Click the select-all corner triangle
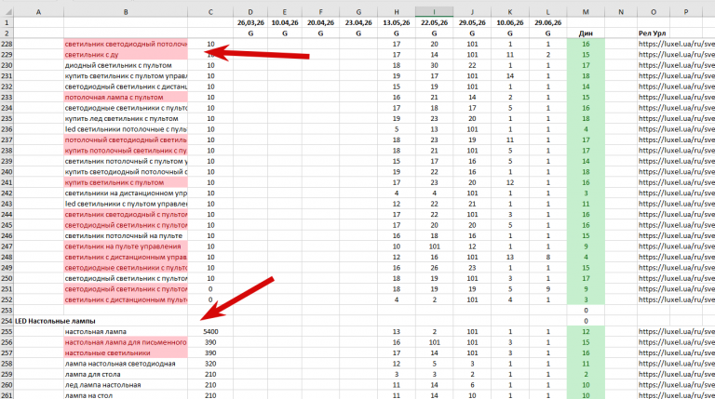Viewport: 715px width, 399px height. click(x=7, y=12)
